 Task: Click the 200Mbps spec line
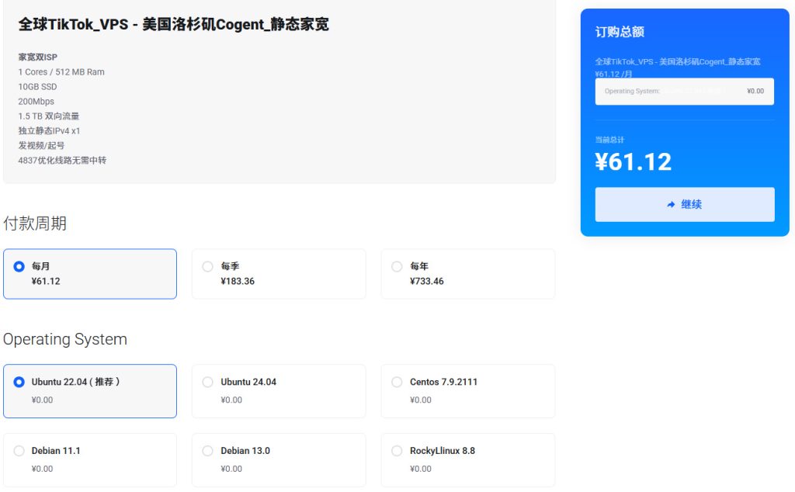(36, 102)
